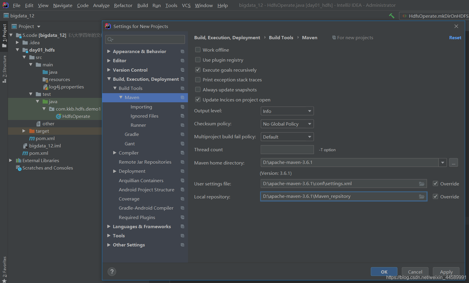Open the HdfsOperate.mkDirOnHDFS run configuration selector
The image size is (469, 283).
coord(434,16)
